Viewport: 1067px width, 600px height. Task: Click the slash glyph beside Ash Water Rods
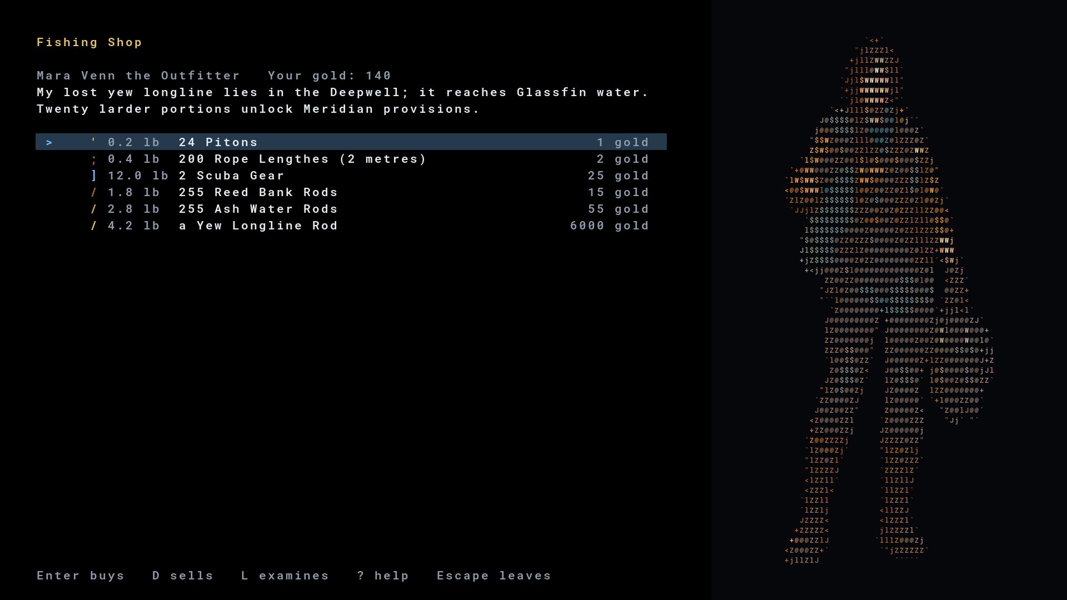(x=94, y=209)
